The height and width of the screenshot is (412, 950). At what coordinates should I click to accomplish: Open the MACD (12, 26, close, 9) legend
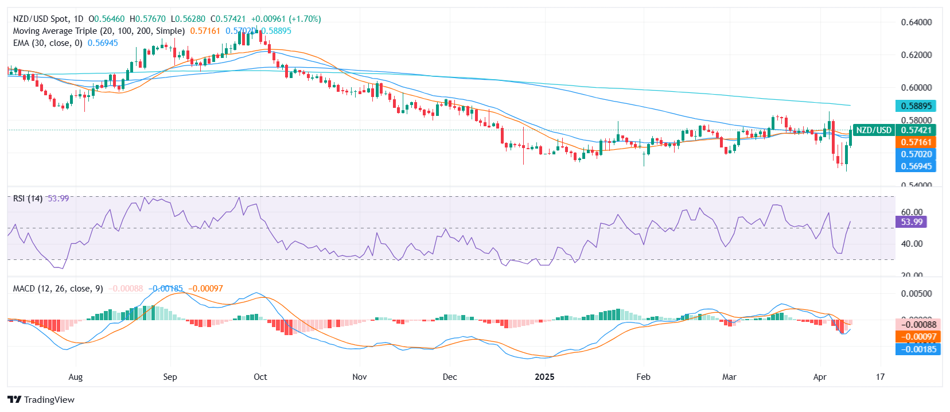point(58,289)
